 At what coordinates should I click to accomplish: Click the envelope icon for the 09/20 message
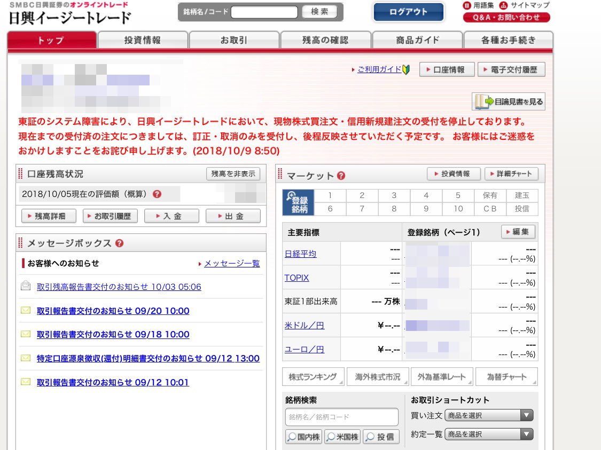[x=26, y=310]
